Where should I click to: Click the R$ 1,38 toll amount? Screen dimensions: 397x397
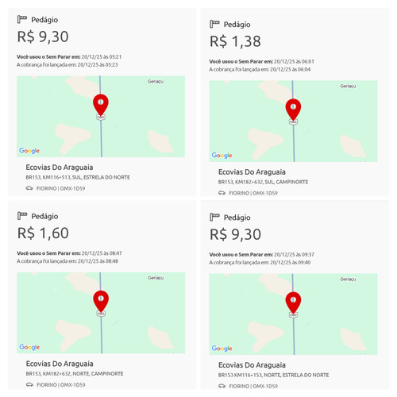(x=235, y=41)
